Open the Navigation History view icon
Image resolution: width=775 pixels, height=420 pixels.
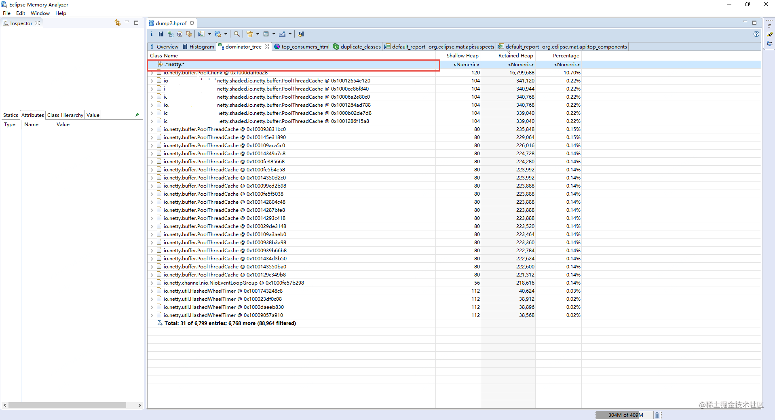click(769, 44)
